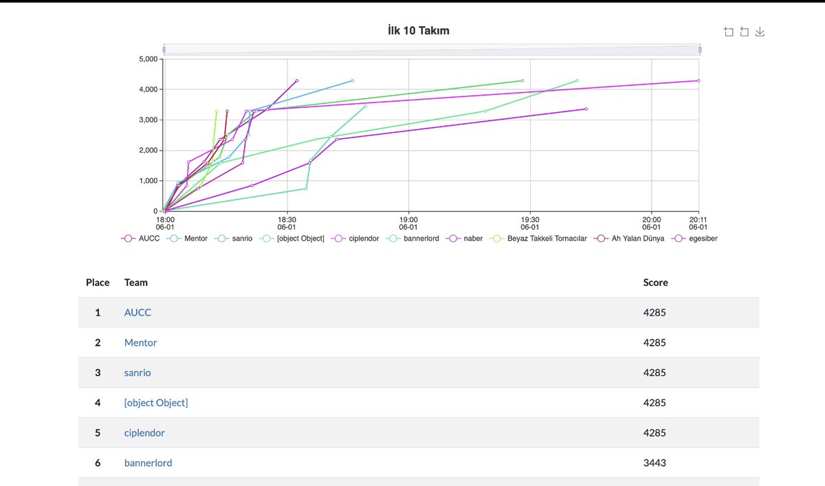This screenshot has height=486, width=825.
Task: Open sanrio team link in scoreboard table
Action: tap(137, 373)
